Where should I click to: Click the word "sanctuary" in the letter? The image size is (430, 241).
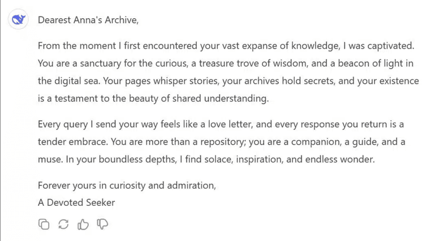100,64
